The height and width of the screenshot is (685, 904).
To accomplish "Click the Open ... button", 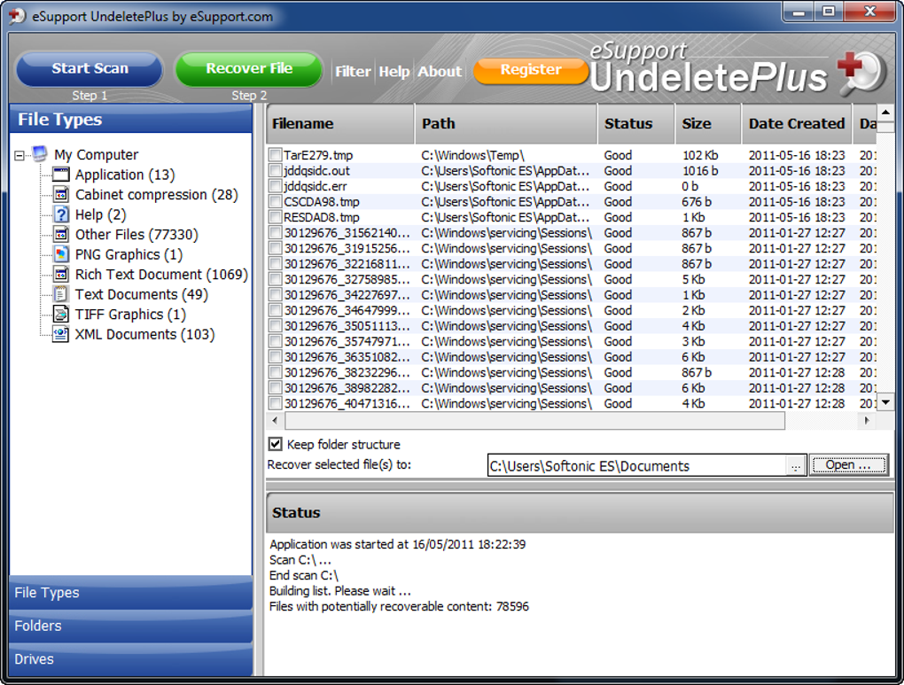I will coord(848,464).
